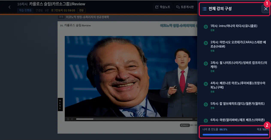The image size is (271, 140).
Task: Close the 전체 강의 구성 panel
Action: [x=266, y=9]
